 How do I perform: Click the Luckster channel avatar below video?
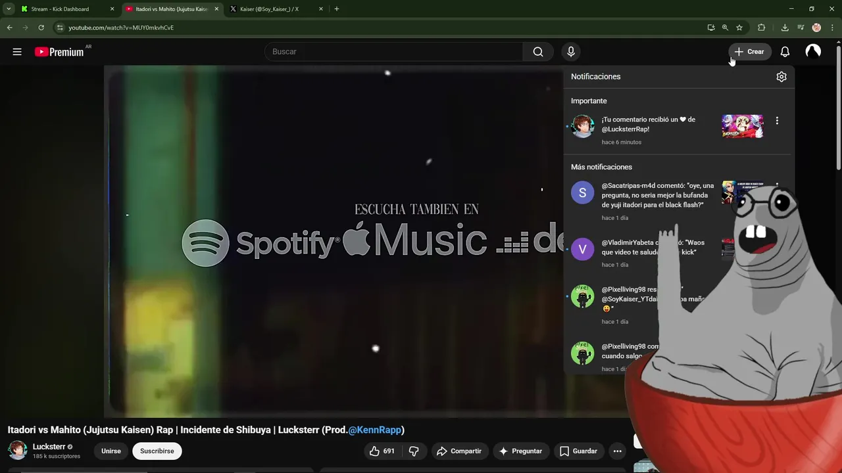[x=18, y=451]
